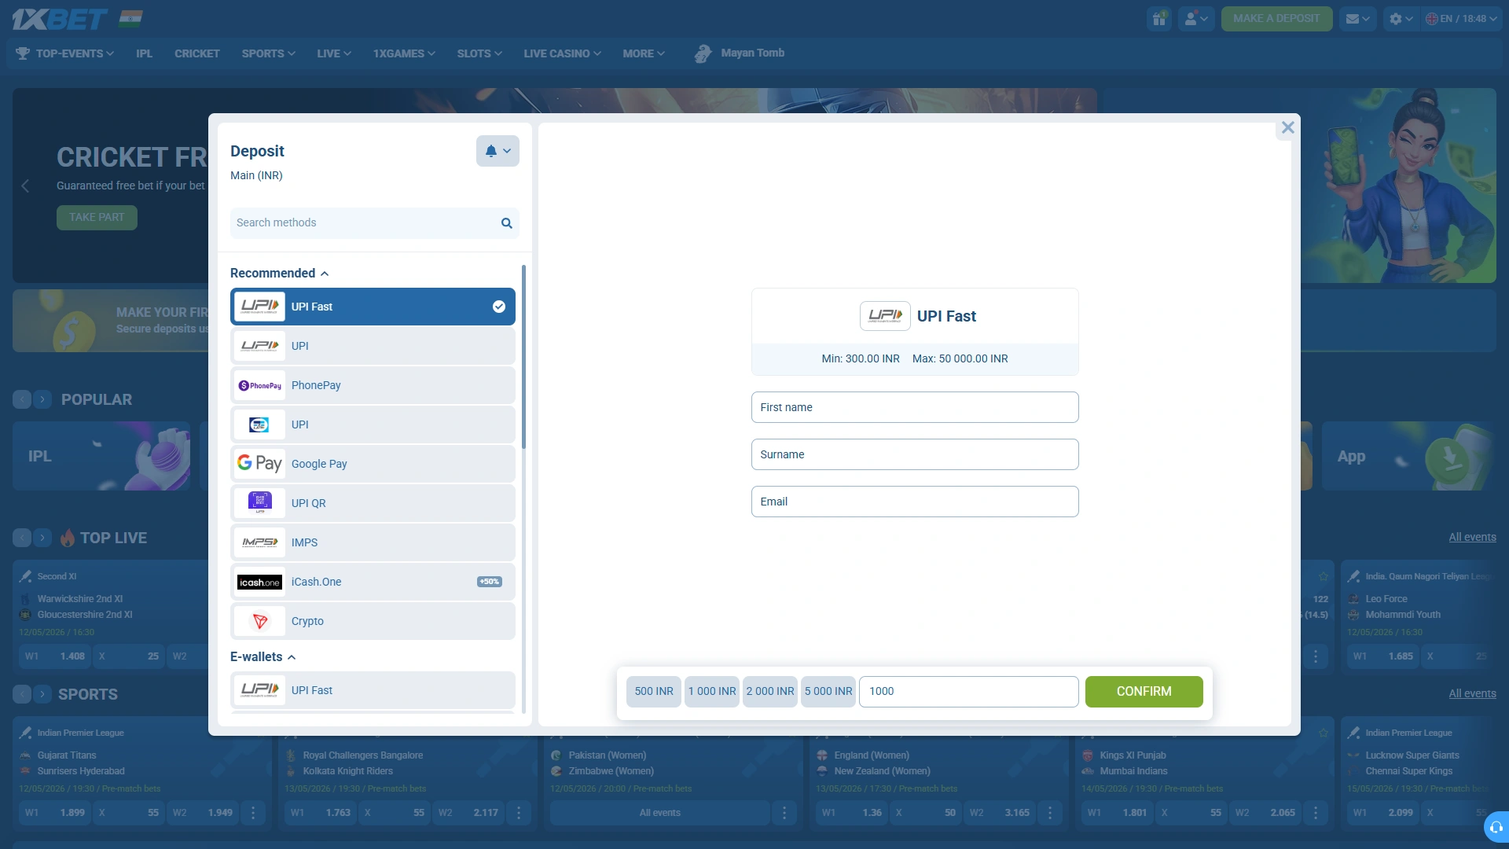The width and height of the screenshot is (1509, 849).
Task: Choose the UPI method under UPI Fast
Action: pyautogui.click(x=373, y=346)
